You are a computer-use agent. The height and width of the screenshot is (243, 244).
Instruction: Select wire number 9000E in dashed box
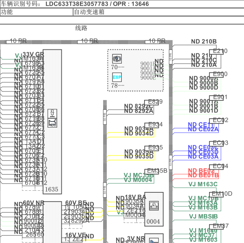(x=148, y=78)
